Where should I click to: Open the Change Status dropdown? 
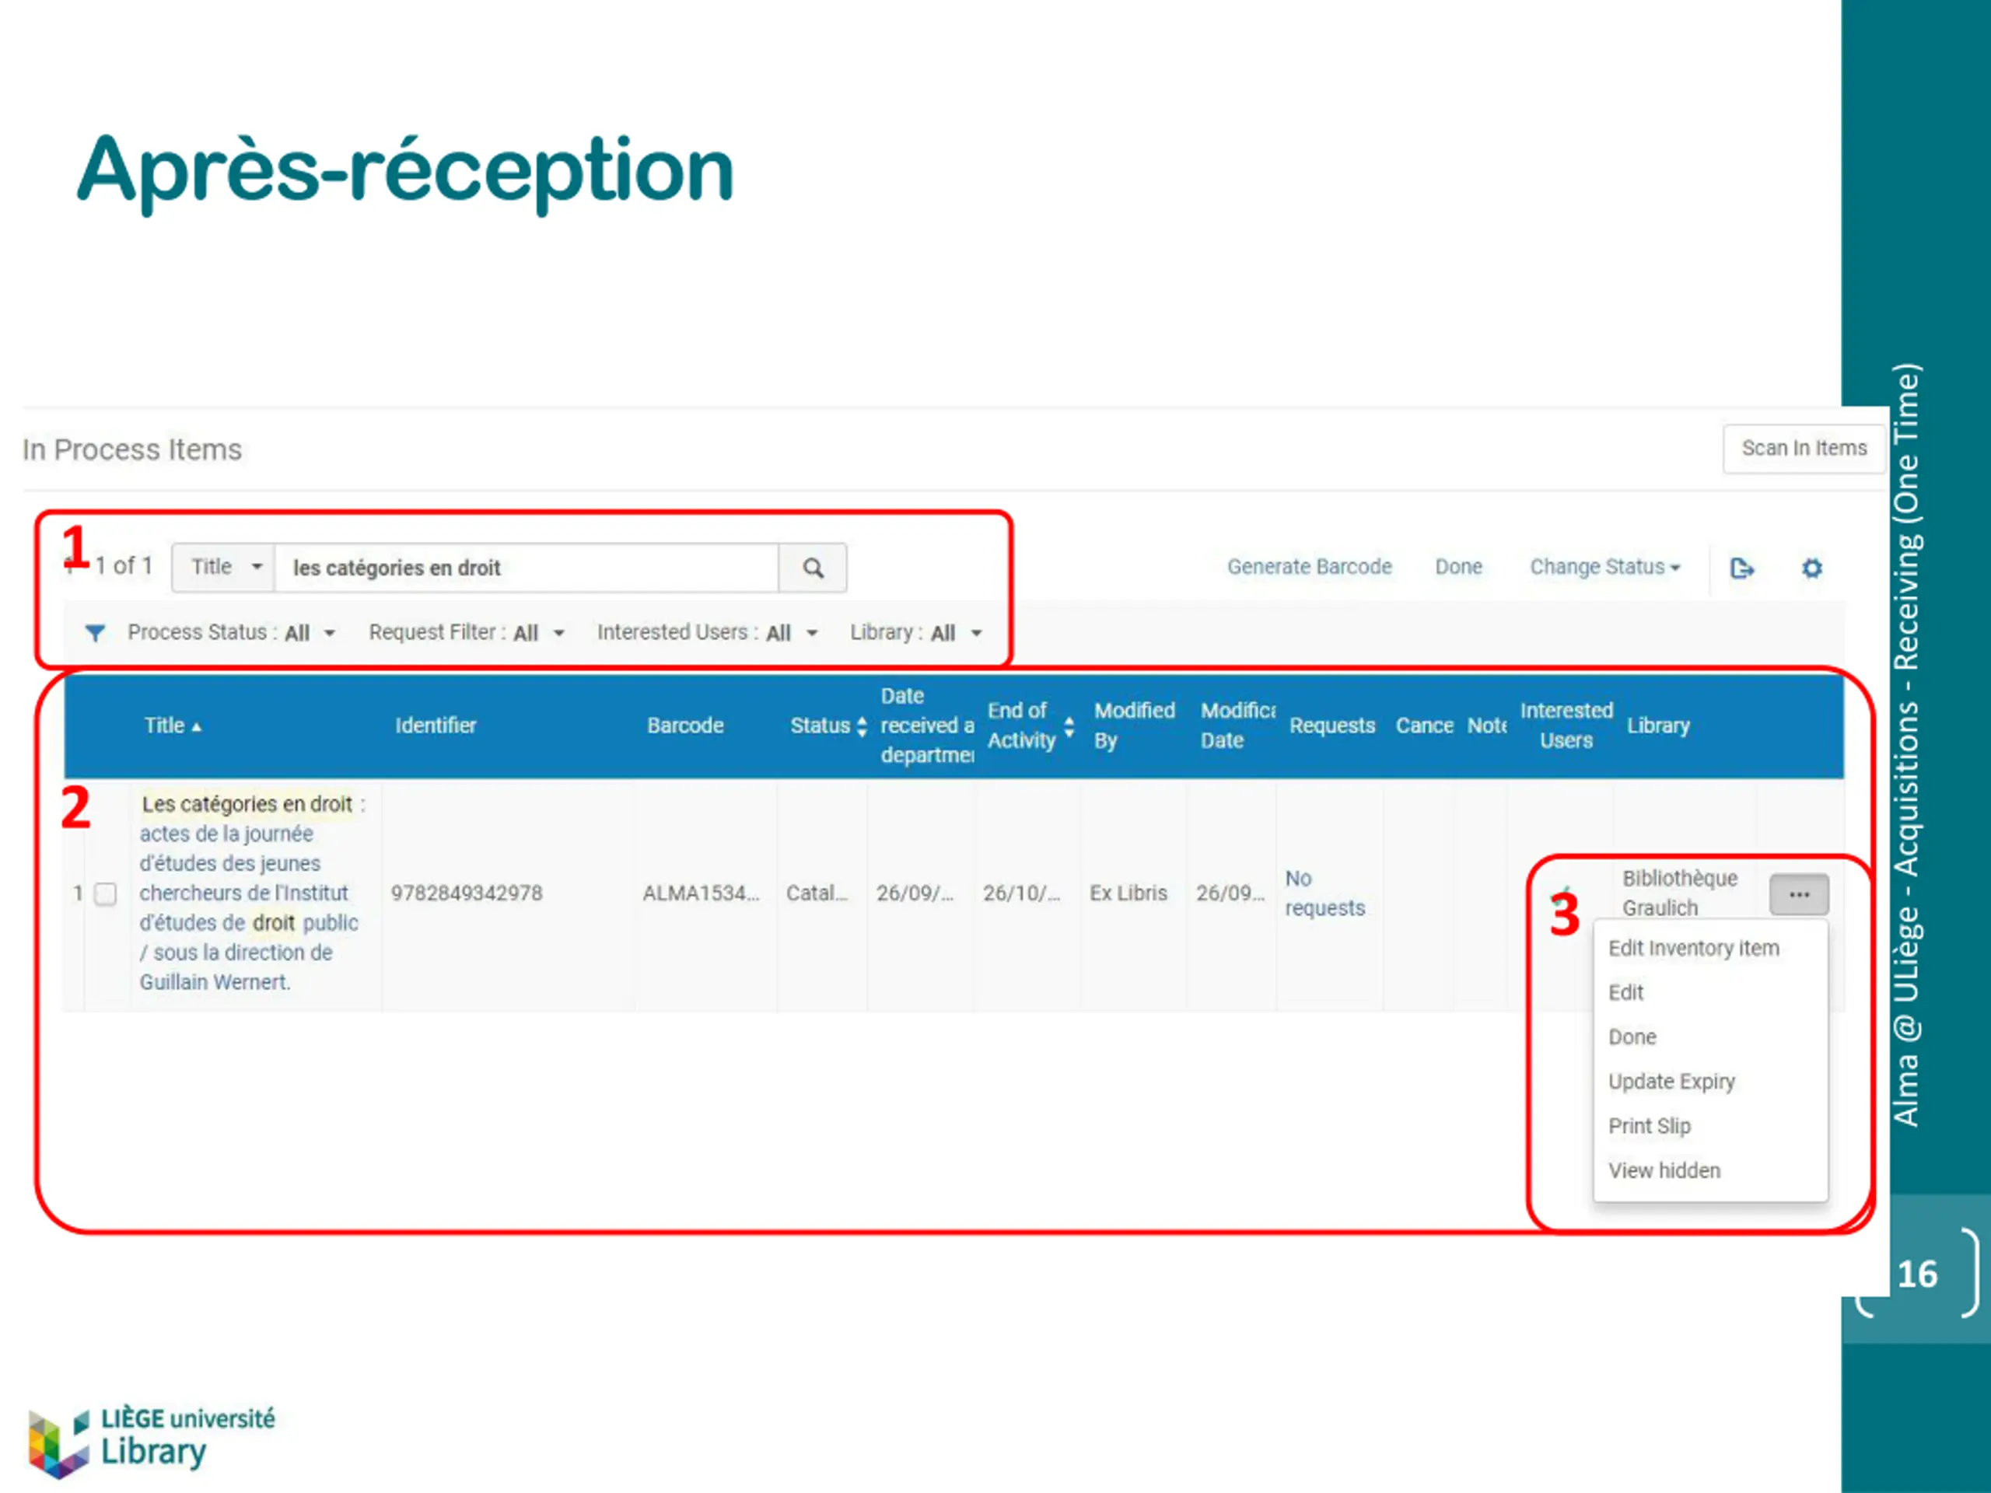coord(1605,567)
